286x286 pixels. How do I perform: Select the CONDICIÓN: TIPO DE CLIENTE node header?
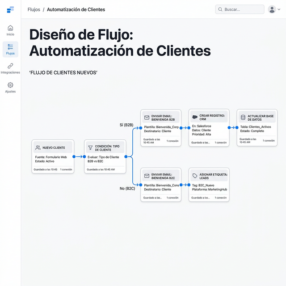coord(105,147)
